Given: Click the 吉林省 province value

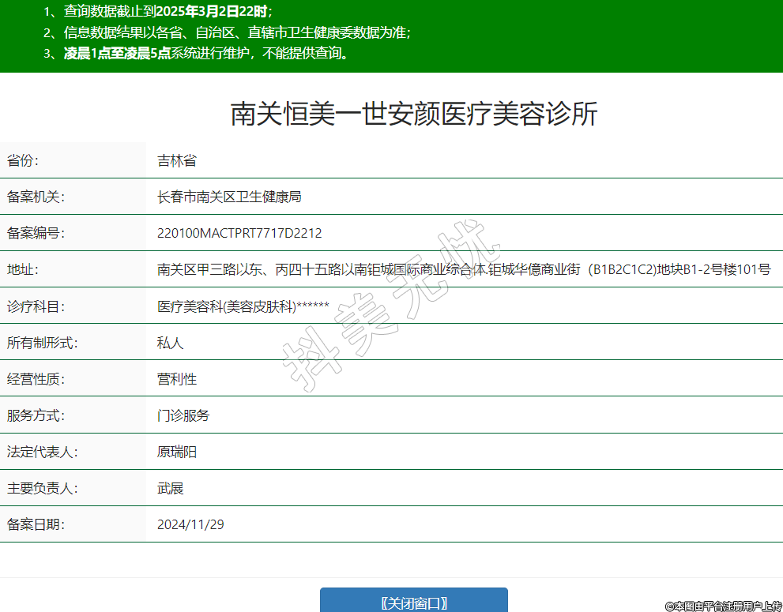Looking at the screenshot, I should tap(176, 161).
